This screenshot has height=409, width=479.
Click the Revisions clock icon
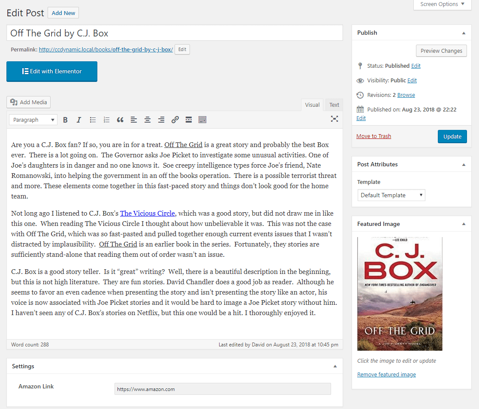pos(360,95)
